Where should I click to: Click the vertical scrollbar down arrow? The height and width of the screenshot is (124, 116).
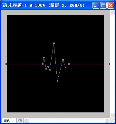[112, 115]
